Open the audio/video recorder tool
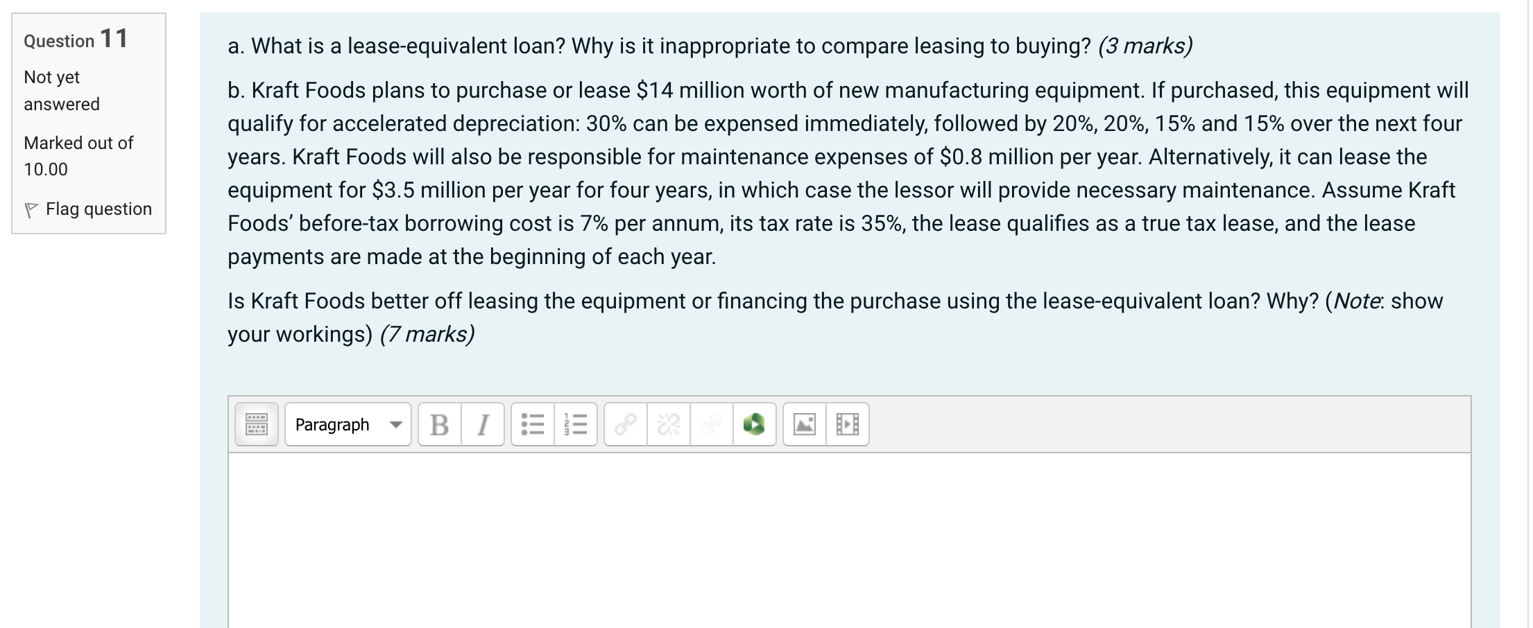The image size is (1533, 628). point(753,424)
